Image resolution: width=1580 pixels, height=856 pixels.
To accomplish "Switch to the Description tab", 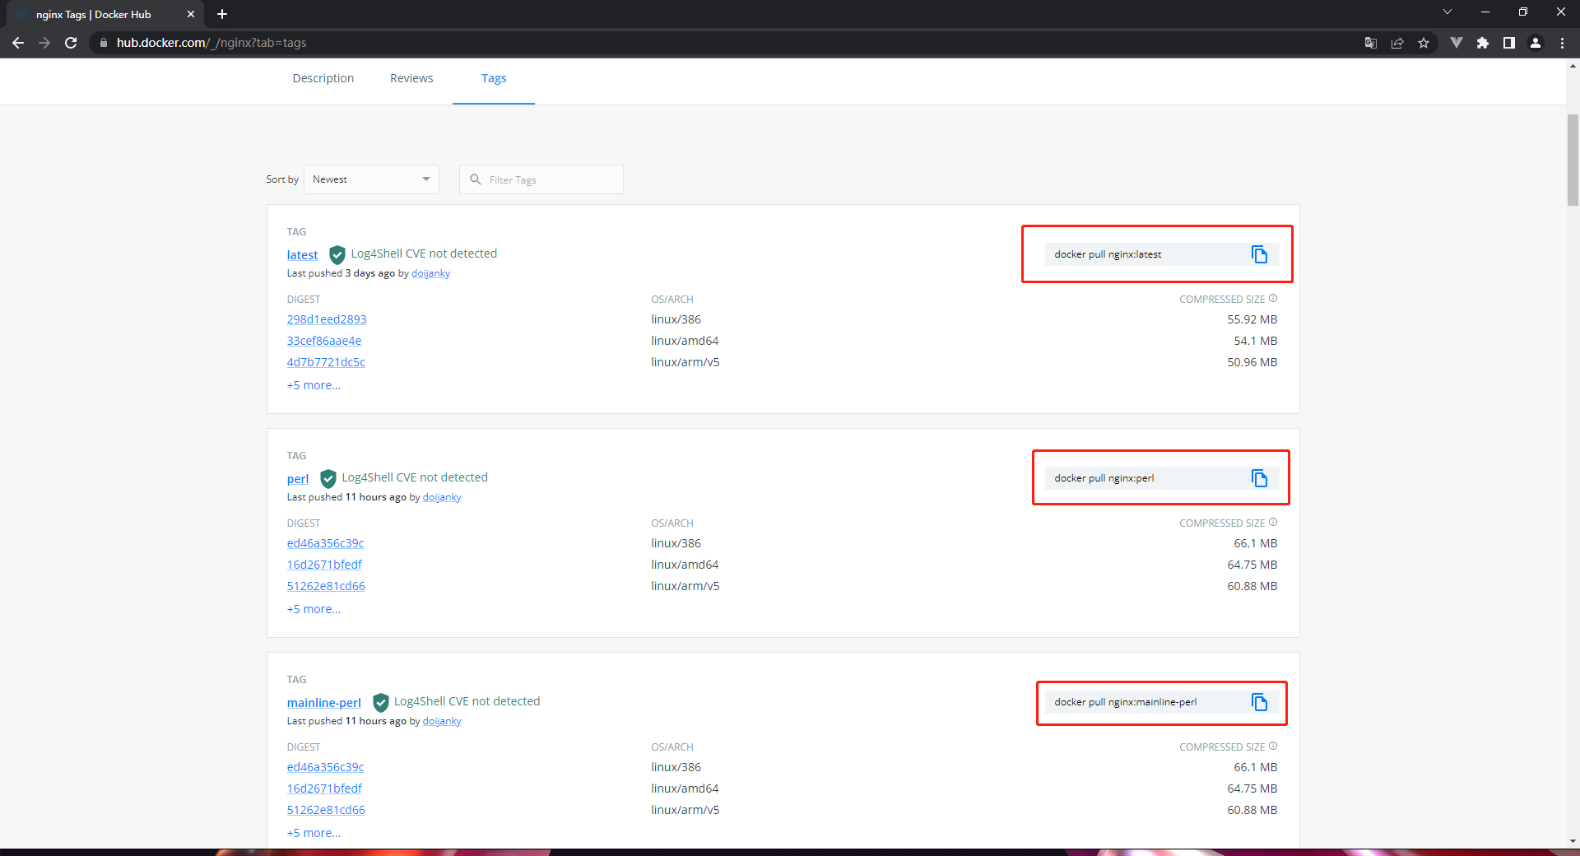I will tap(323, 78).
